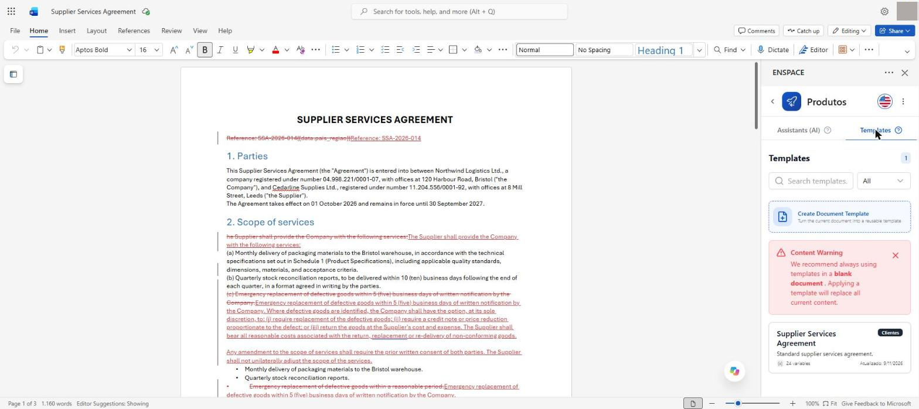The image size is (919, 409).
Task: Apply bulleted list
Action: (336, 50)
